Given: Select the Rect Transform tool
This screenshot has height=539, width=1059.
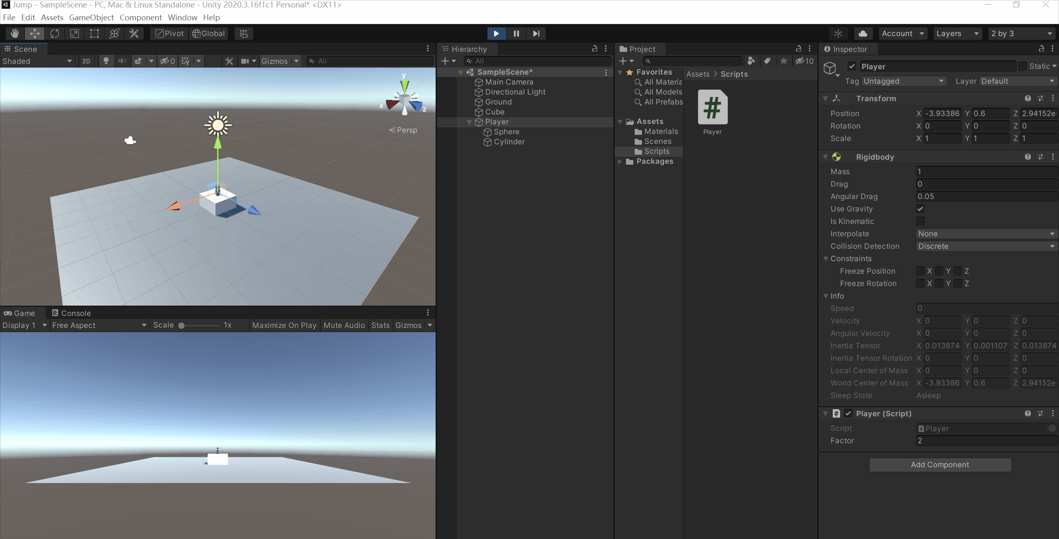Looking at the screenshot, I should pos(95,34).
